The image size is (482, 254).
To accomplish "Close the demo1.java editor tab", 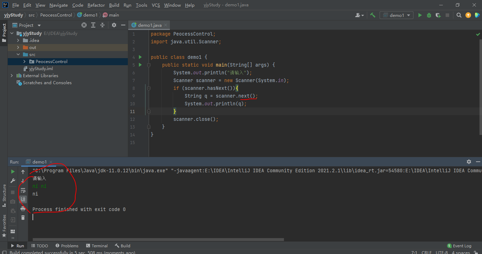I will click(166, 25).
